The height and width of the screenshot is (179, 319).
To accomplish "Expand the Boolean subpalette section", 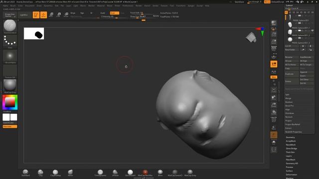I will (289, 102).
